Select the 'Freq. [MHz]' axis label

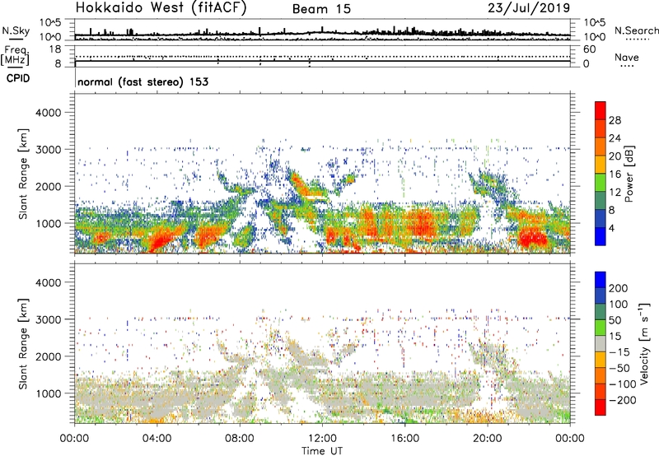(x=15, y=55)
